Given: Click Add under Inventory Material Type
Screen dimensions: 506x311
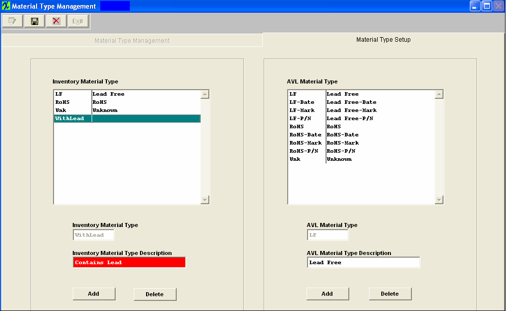Looking at the screenshot, I should pos(94,294).
